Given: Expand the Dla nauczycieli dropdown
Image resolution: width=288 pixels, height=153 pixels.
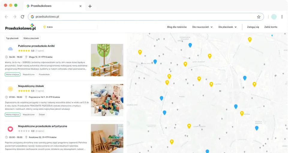Looking at the screenshot, I should 202,27.
